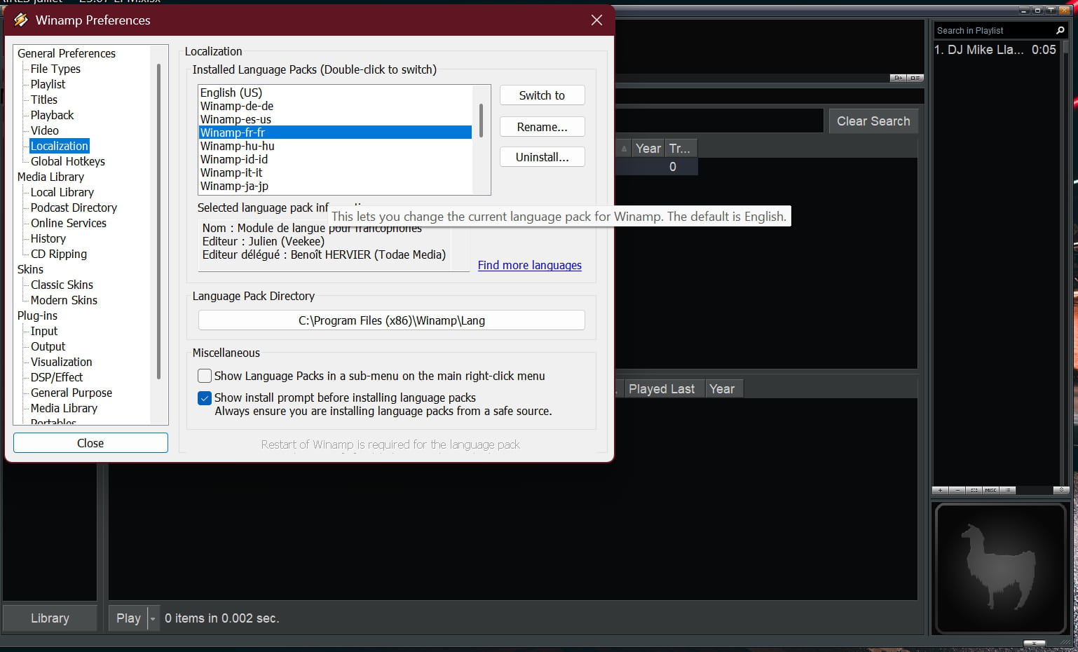Screen dimensions: 1078x652
Task: Open History preferences
Action: tap(48, 238)
